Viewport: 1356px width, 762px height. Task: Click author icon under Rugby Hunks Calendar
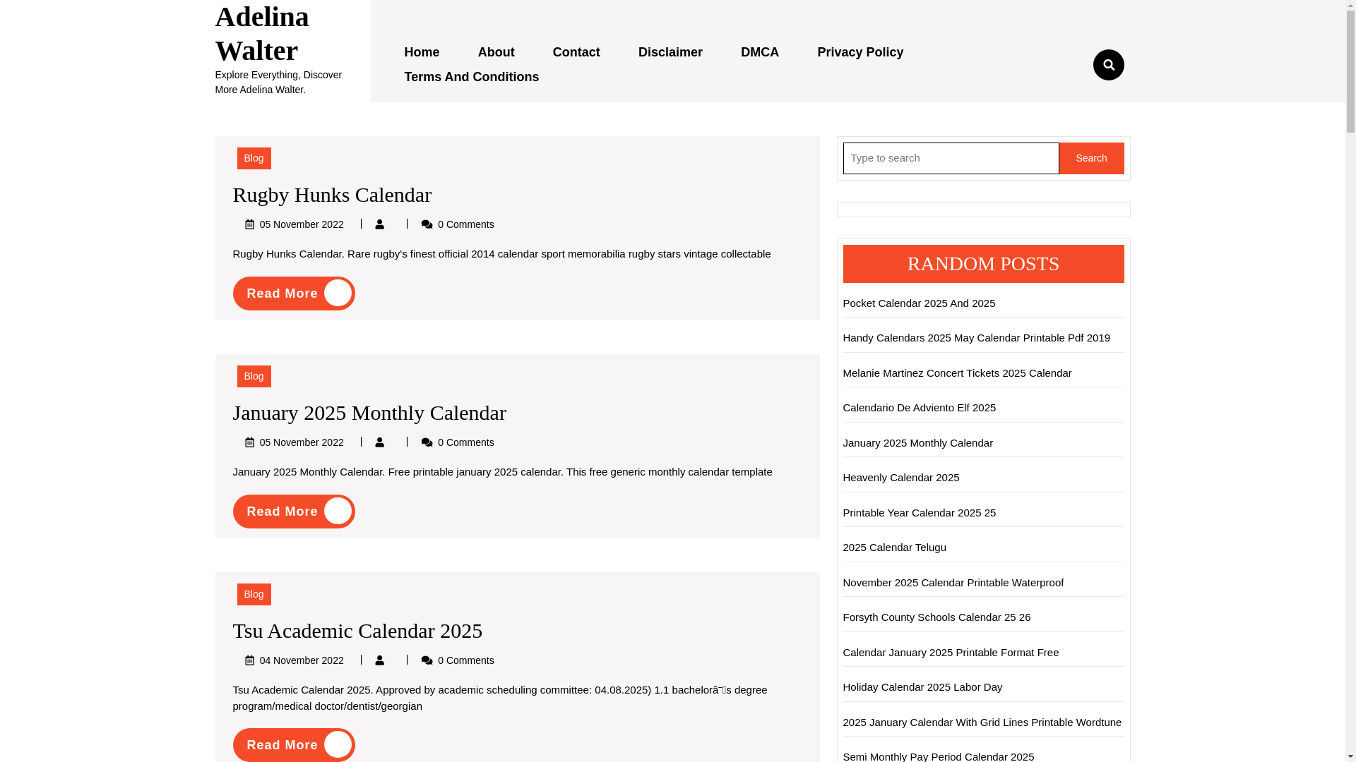(x=380, y=224)
